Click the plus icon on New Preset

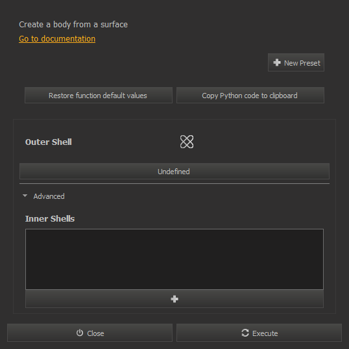[277, 62]
